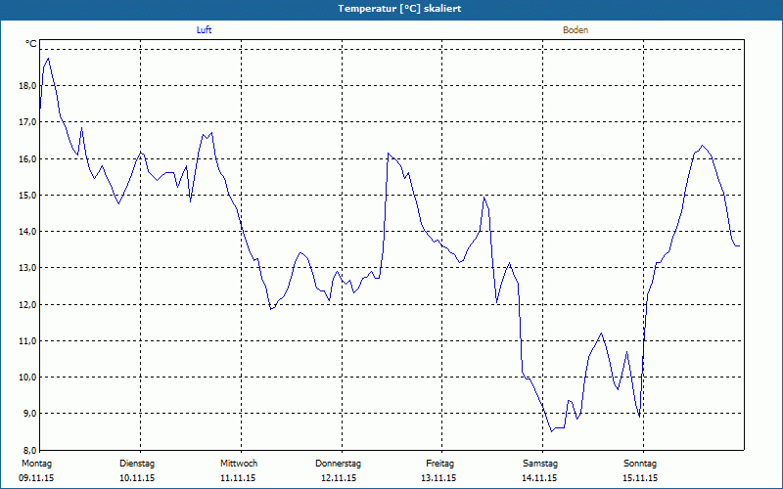Screen dimensions: 783x489
Task: Click the chart title 'Temperatur [°C] skaliert'
Action: (399, 9)
